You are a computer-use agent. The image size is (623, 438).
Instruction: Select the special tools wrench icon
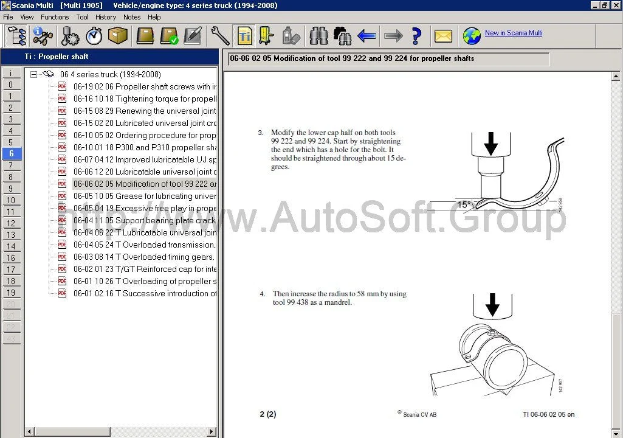pos(219,35)
